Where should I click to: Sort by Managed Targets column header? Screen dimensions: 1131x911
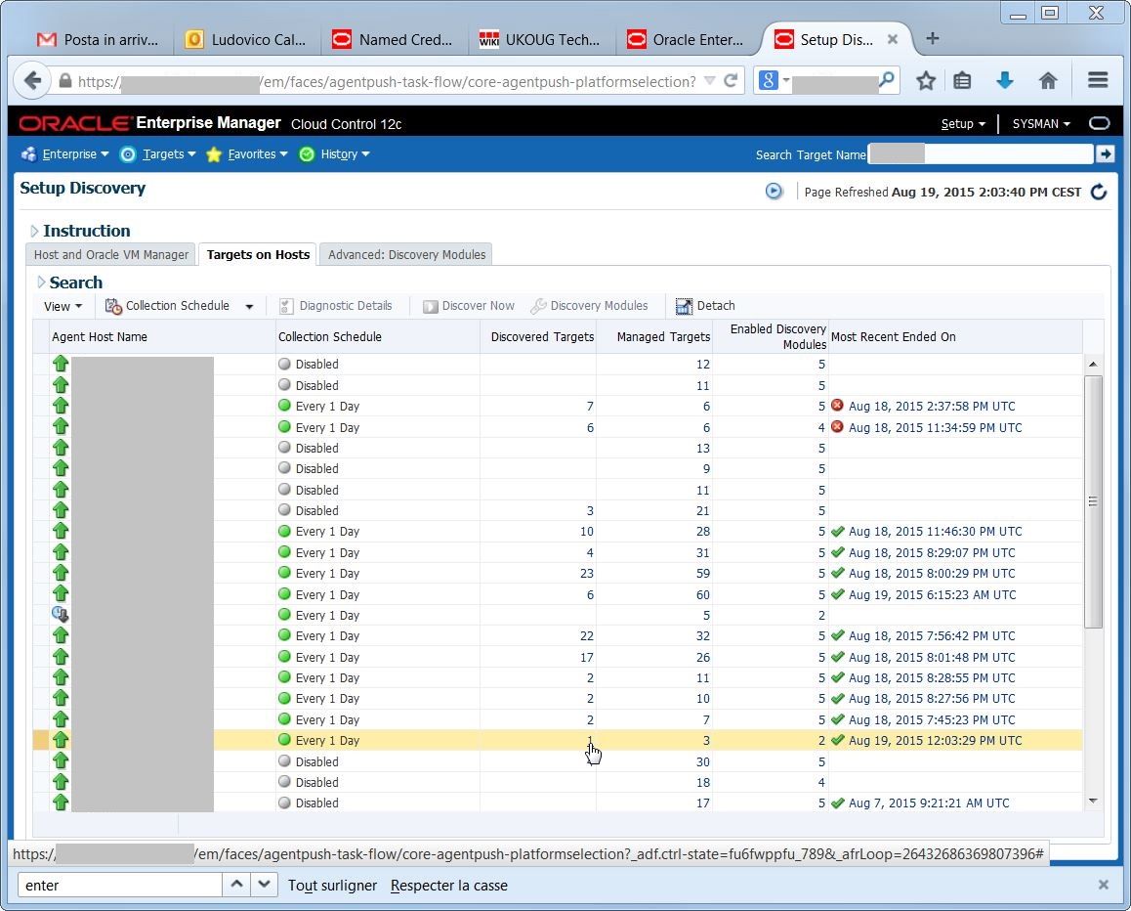(x=663, y=336)
